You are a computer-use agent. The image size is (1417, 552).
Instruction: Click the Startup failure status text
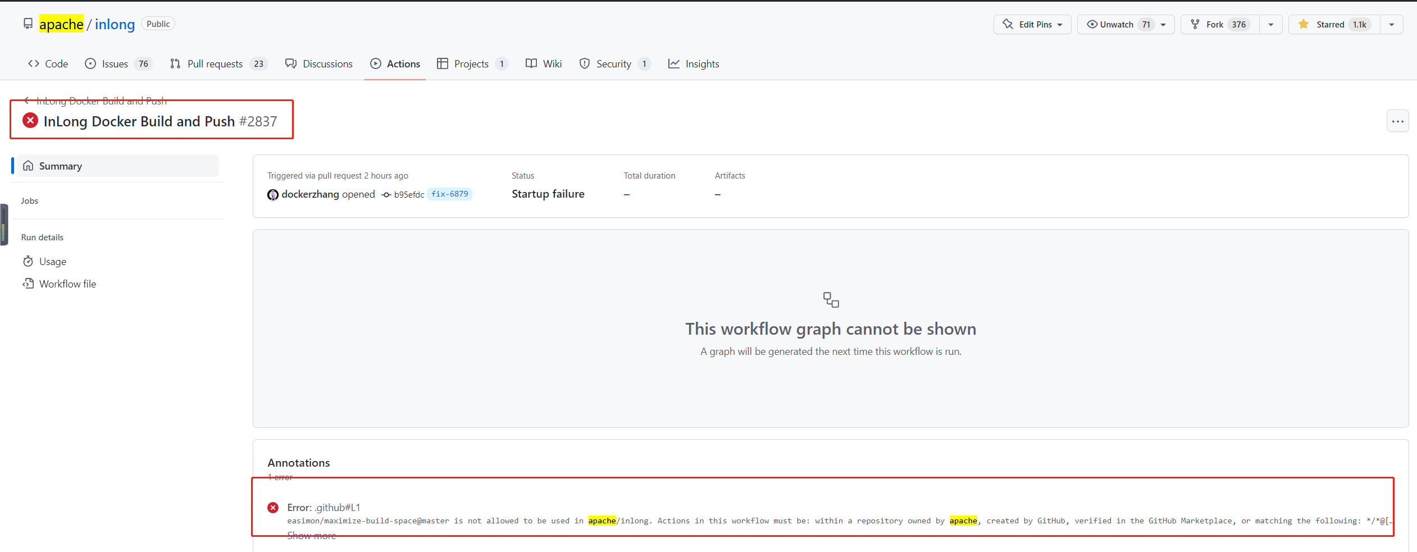pos(548,194)
